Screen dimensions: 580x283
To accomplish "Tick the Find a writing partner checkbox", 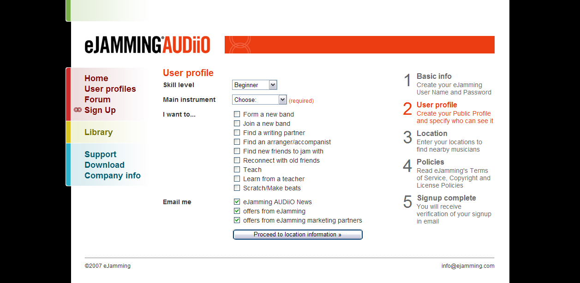I will click(x=237, y=133).
